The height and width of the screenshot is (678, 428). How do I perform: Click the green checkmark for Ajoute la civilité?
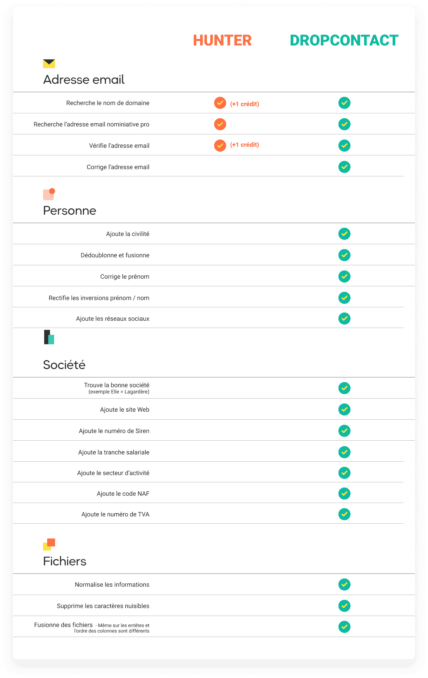click(x=344, y=234)
